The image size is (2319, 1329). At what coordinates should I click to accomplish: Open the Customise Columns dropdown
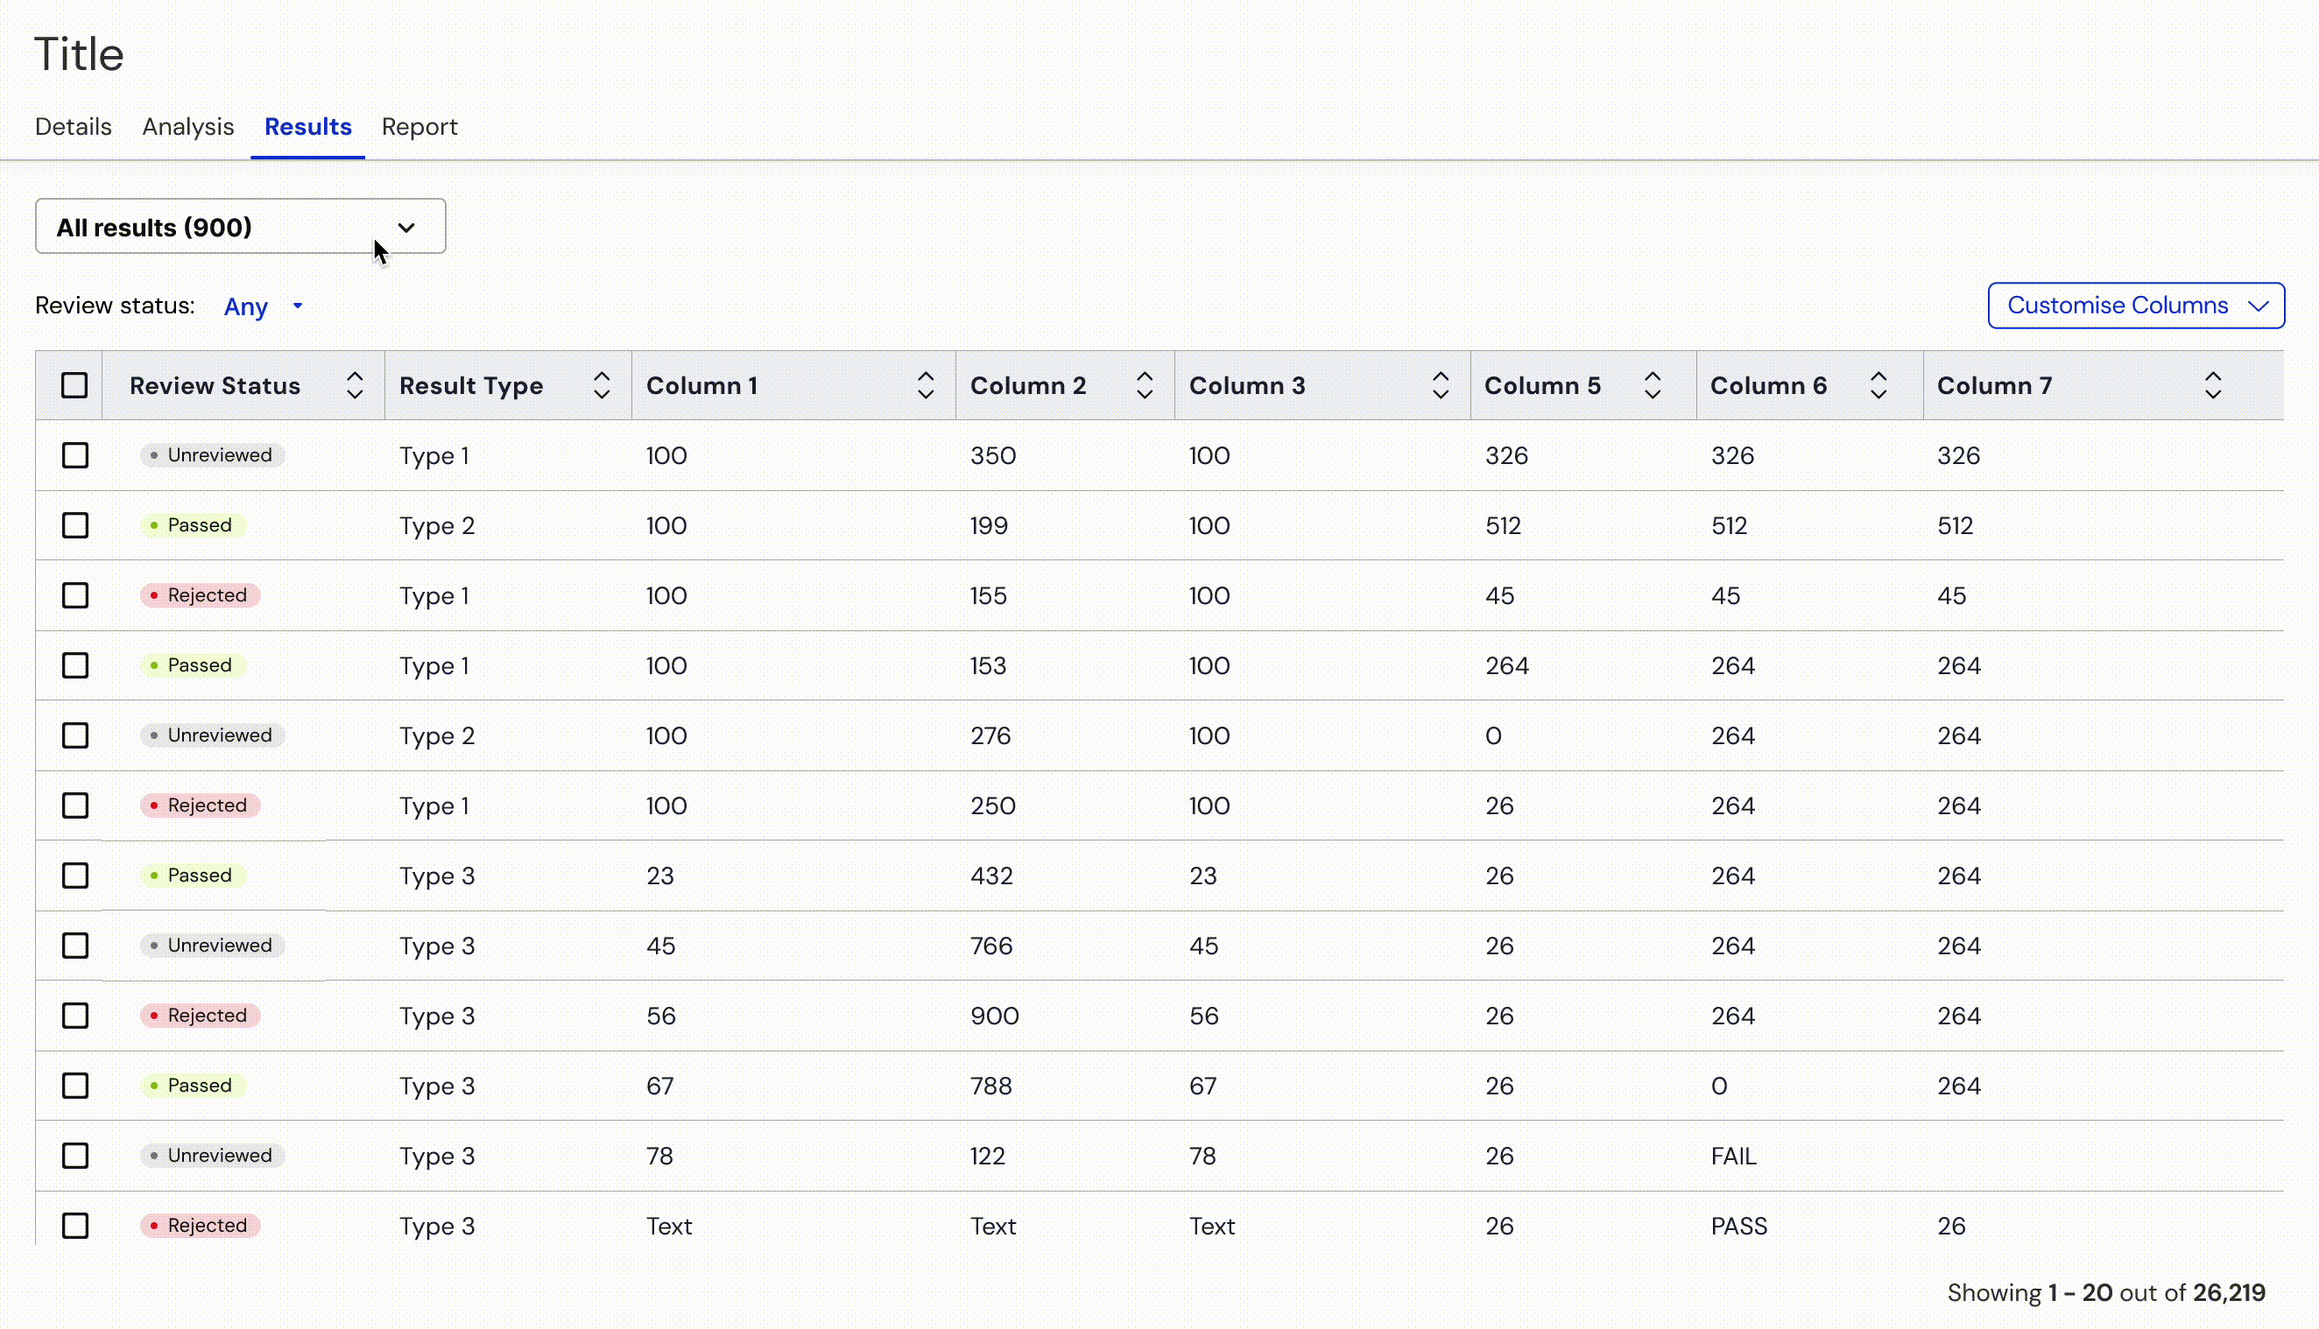(2135, 306)
